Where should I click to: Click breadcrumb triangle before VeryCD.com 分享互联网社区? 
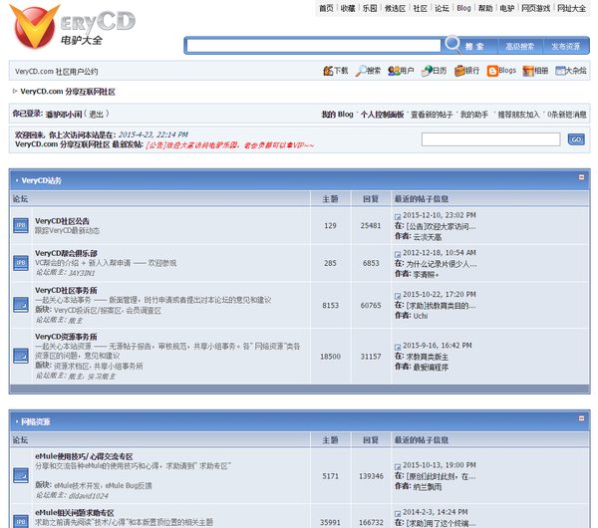click(x=15, y=91)
